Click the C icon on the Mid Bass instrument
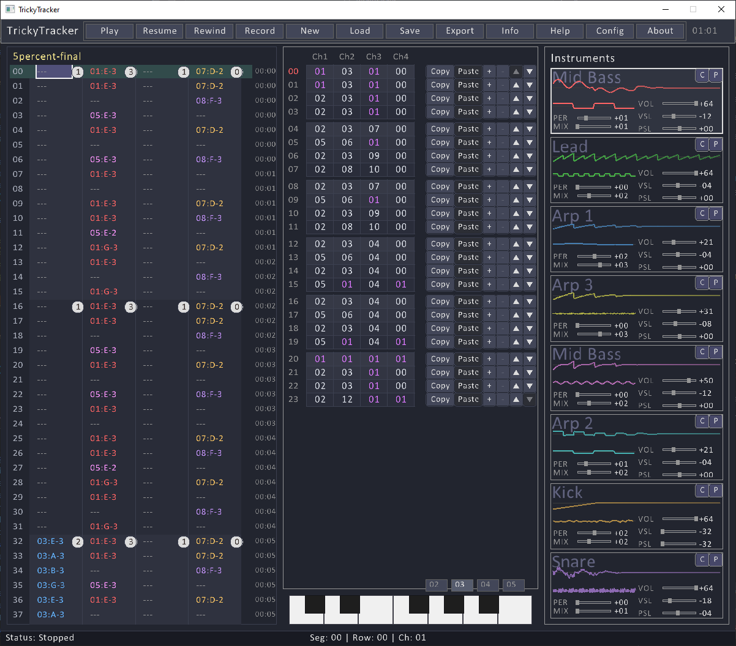Image resolution: width=736 pixels, height=646 pixels. click(702, 75)
